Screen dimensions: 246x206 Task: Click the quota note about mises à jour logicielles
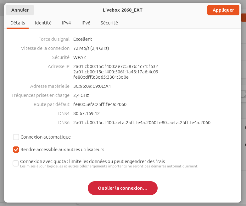(109, 166)
